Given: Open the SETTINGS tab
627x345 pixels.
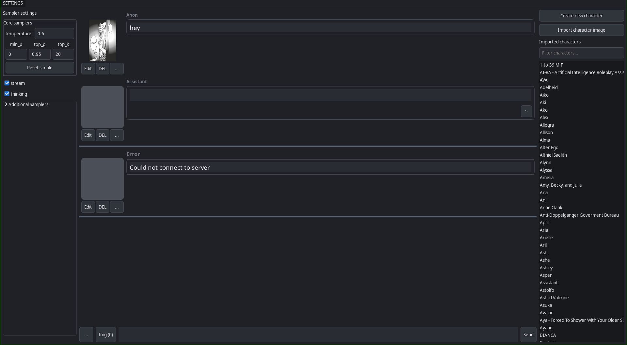Looking at the screenshot, I should click(13, 3).
